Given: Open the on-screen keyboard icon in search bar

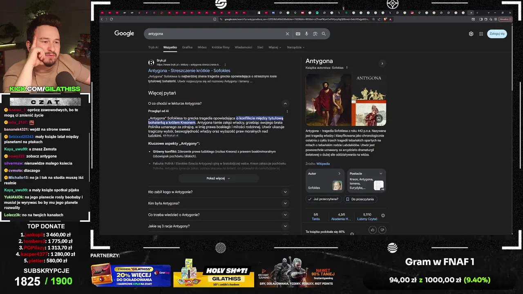Looking at the screenshot, I should (298, 34).
